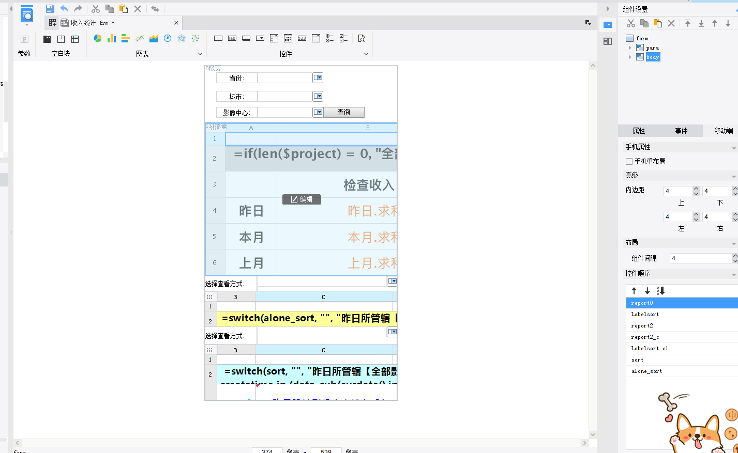Insert a gauge meter chart

(168, 38)
